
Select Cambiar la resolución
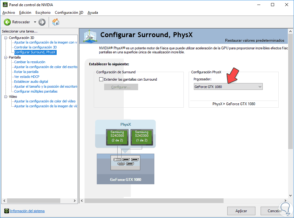[30, 62]
